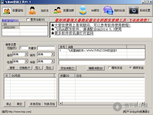Viewport: 153px width, 115px height.
Task: Click the QQ column header in login list
Action: click(x=11, y=24)
